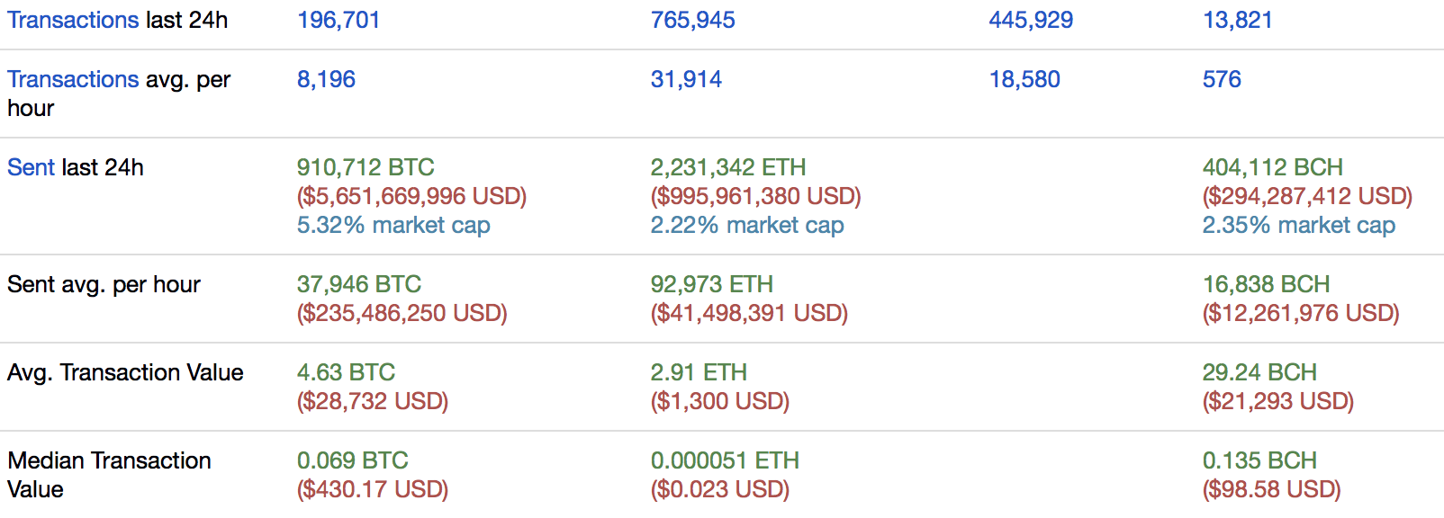Select the 910,712 BTC sent amount
Image resolution: width=1444 pixels, height=518 pixels.
[366, 167]
